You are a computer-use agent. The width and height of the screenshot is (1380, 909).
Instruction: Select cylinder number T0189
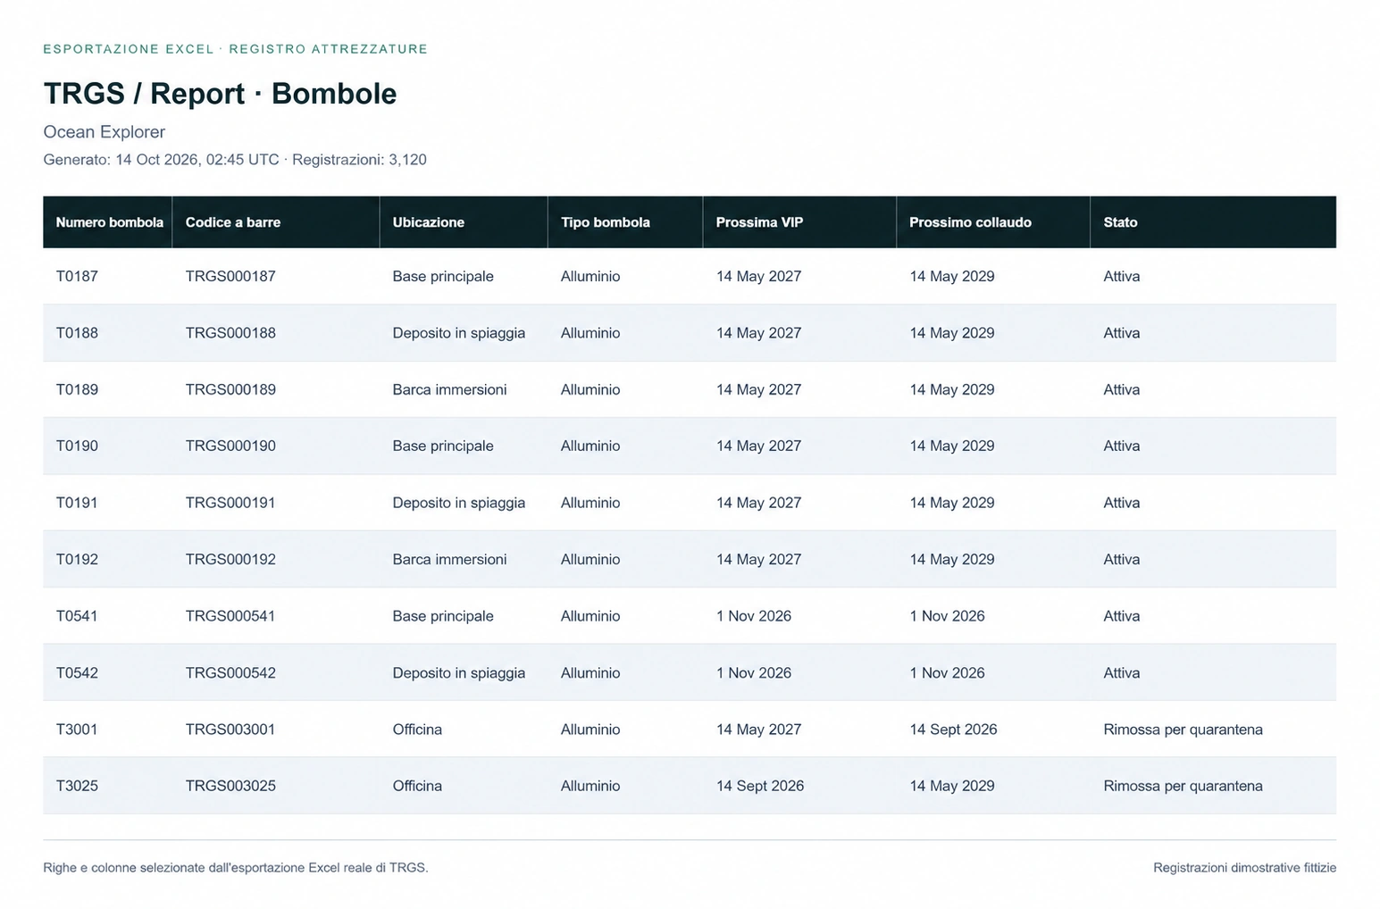77,390
